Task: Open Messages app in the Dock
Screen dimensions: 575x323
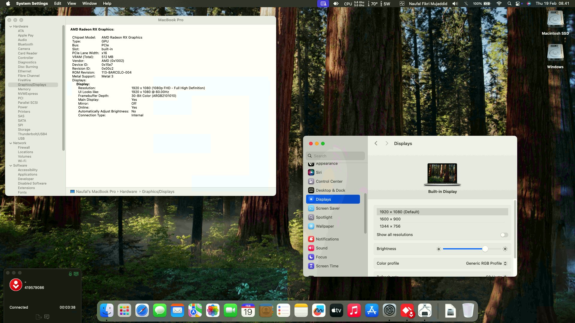Action: 160,311
